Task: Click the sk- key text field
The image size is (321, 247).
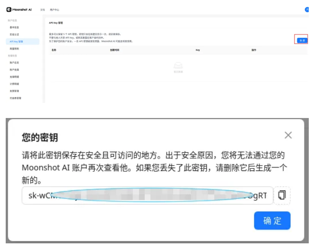Action: [x=148, y=195]
